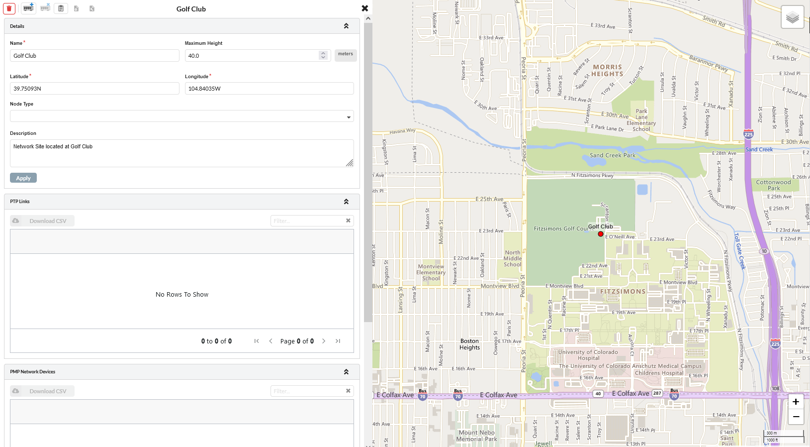Click the 'Boston Heights' map label

tap(469, 344)
